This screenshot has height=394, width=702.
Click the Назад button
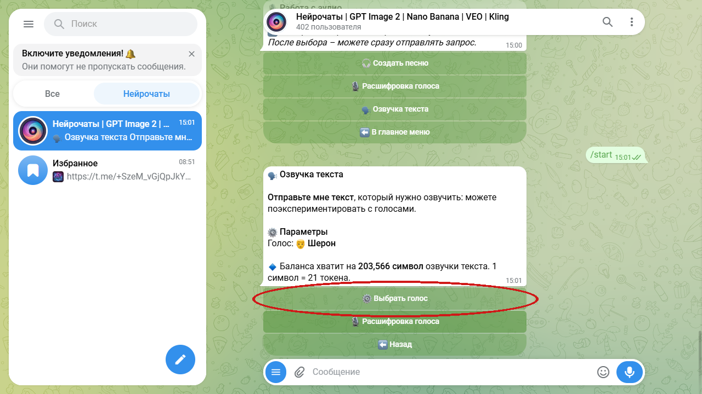395,345
